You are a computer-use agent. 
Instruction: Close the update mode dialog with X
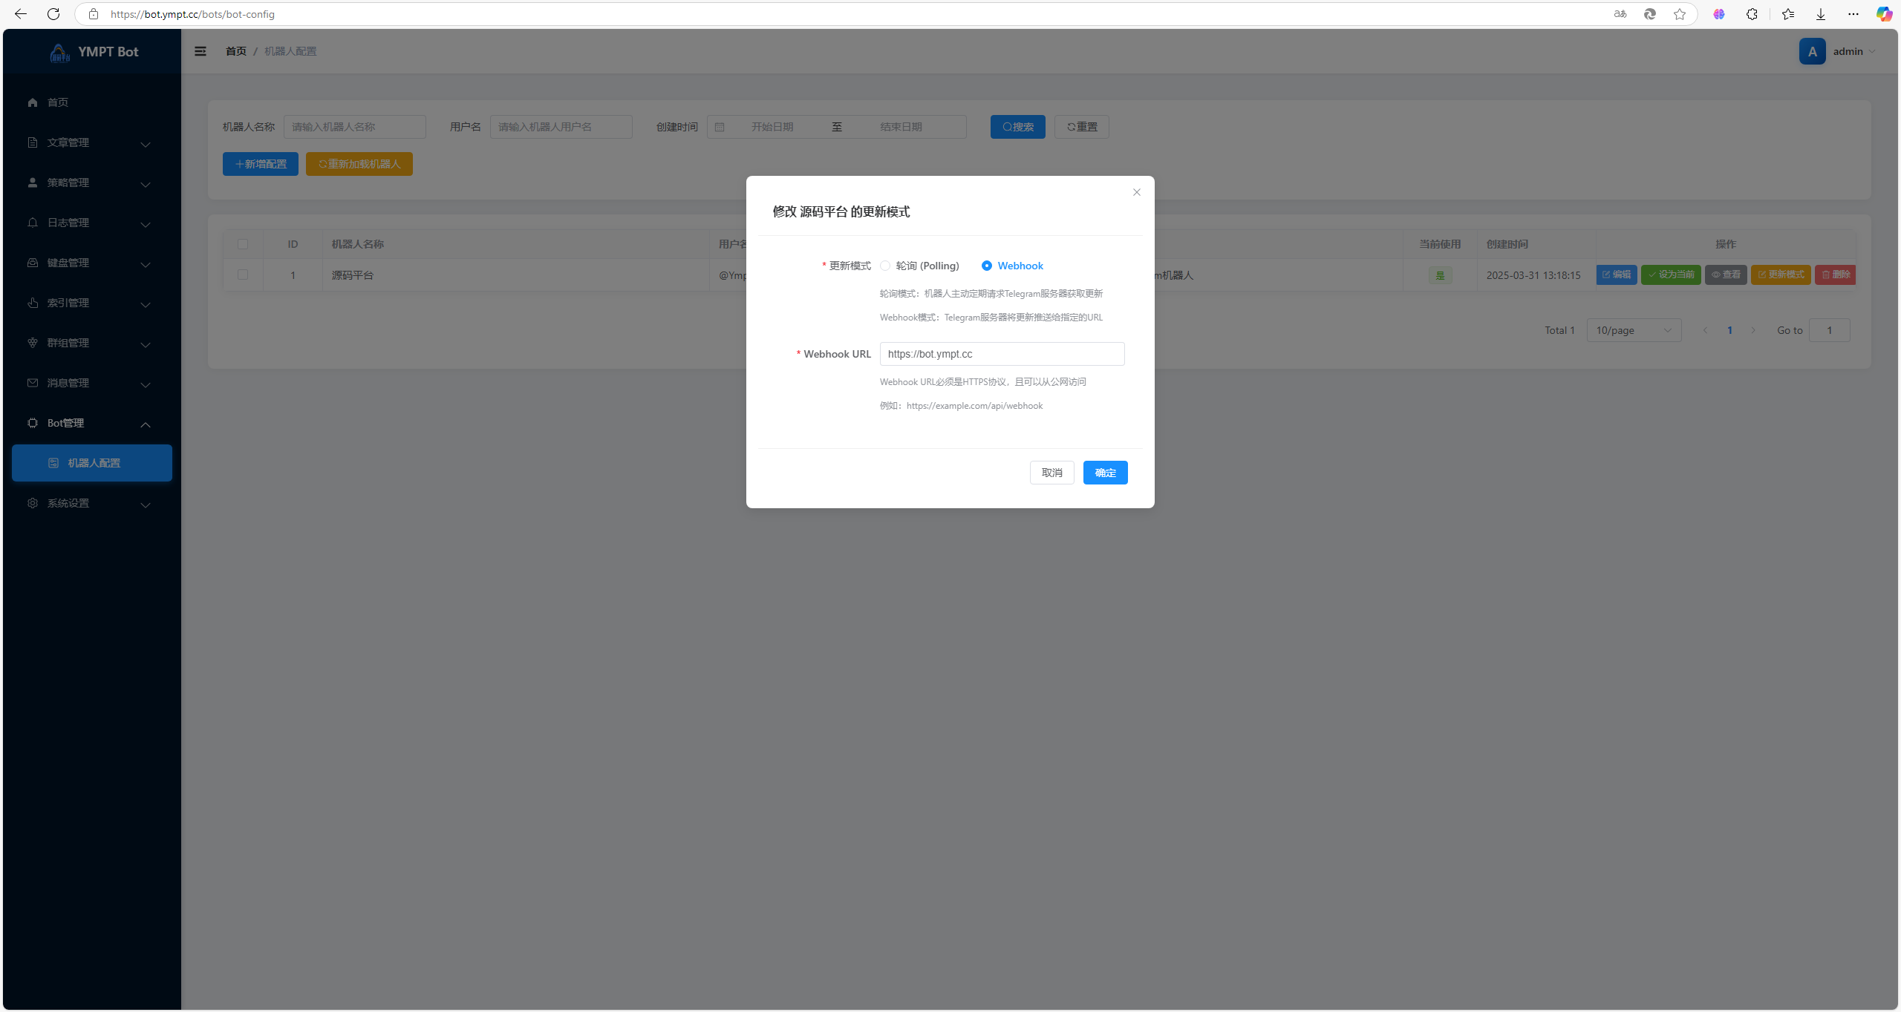1137,192
